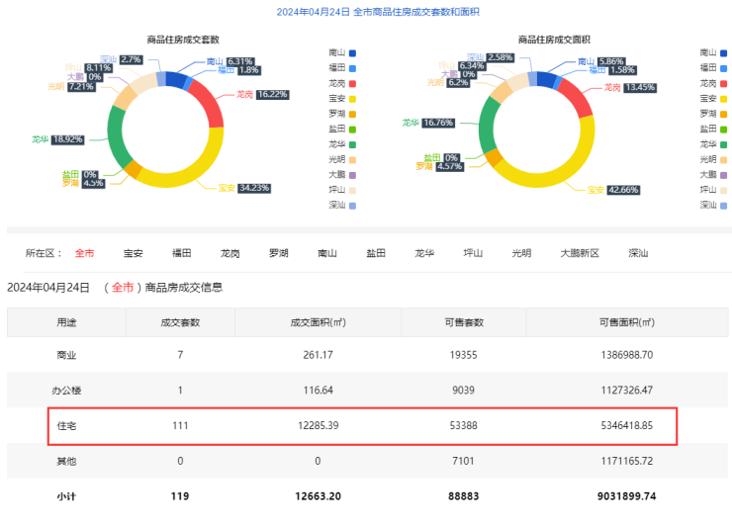Show data for 盐田 district
Viewport: 732px width, 529px height.
point(376,253)
